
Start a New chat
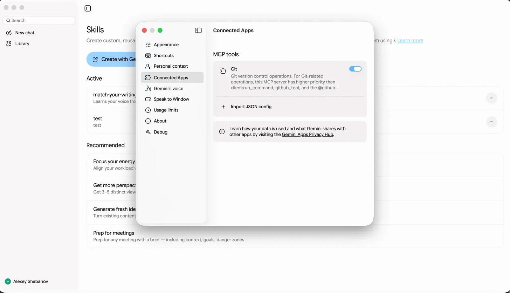39,33
